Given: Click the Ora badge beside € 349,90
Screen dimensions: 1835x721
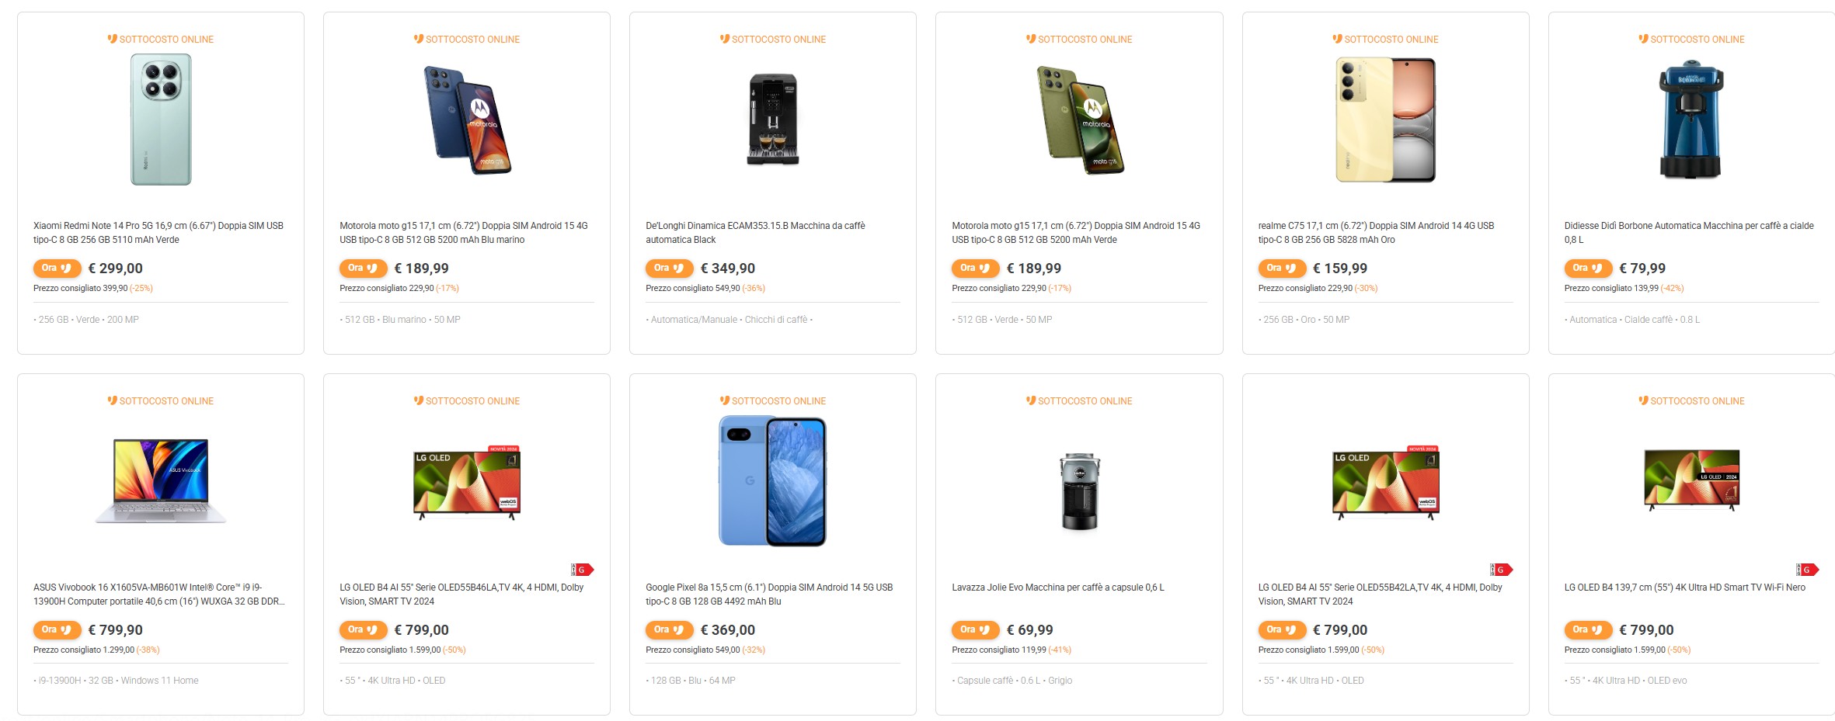Looking at the screenshot, I should pyautogui.click(x=669, y=269).
